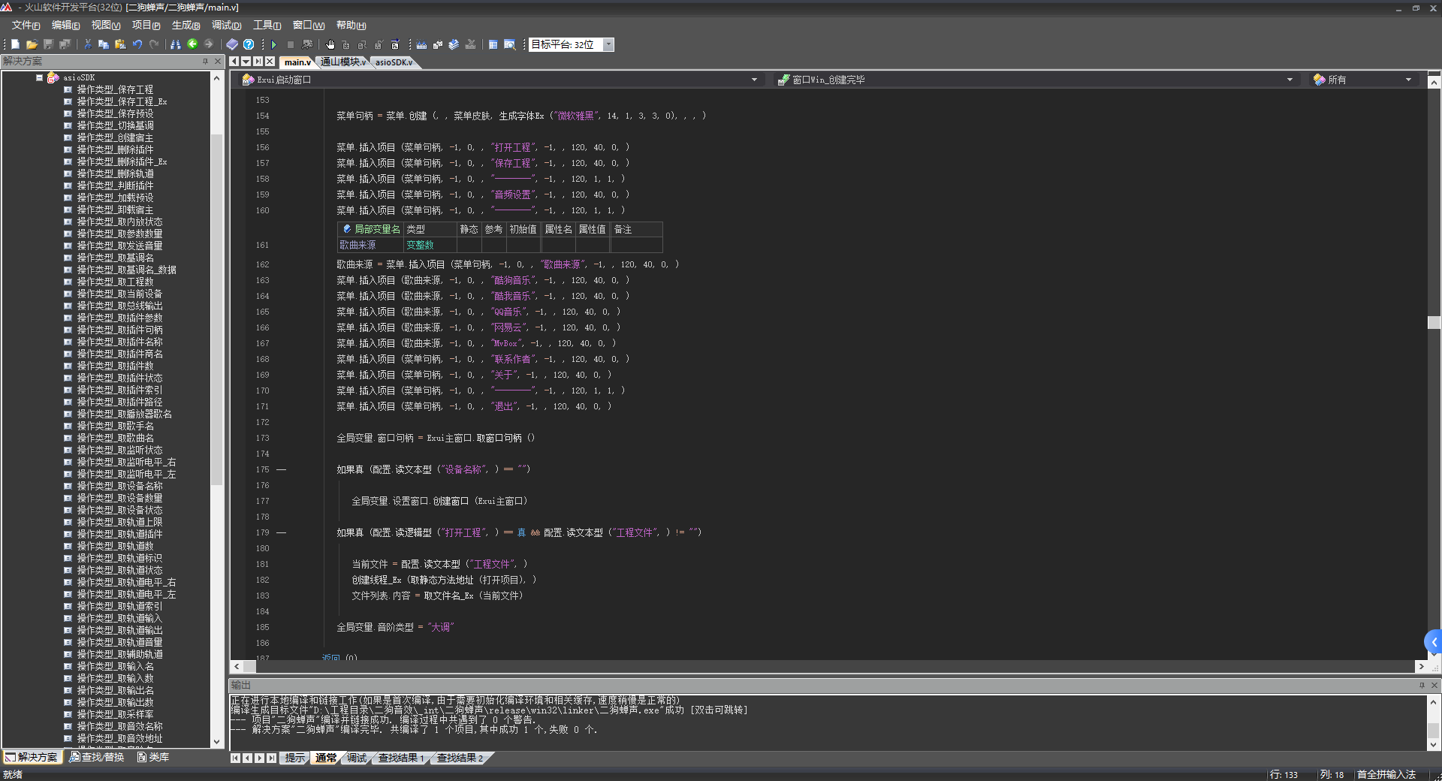Click the 首全拼输入法 status bar entry
The height and width of the screenshot is (781, 1442).
1386,774
